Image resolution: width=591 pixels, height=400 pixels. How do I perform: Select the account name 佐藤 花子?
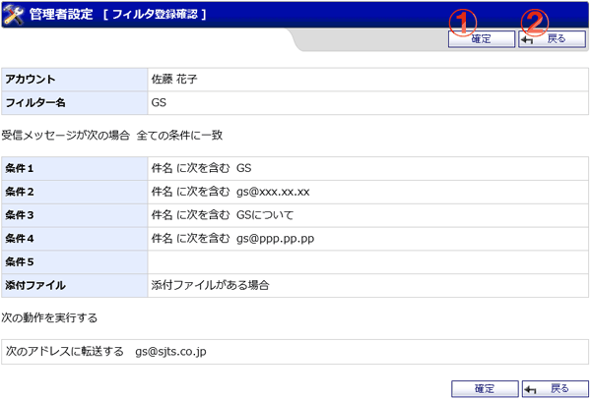click(x=174, y=80)
